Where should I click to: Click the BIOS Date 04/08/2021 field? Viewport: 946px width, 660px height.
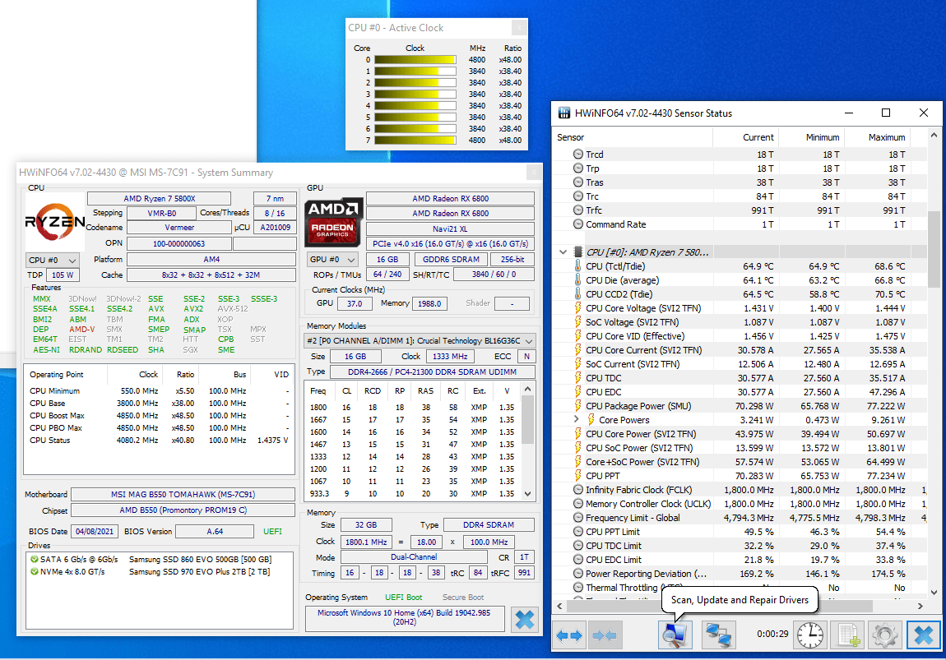click(x=95, y=531)
